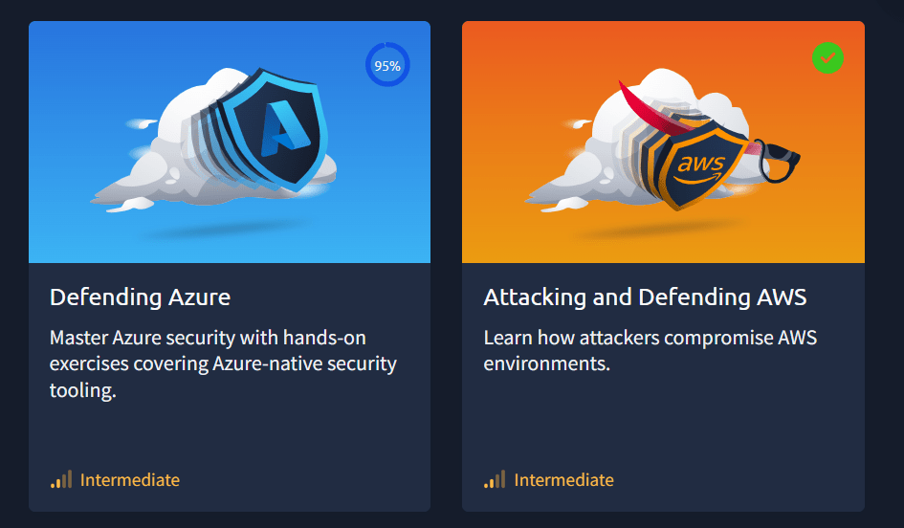Click the 95% progress ring on Defending Azure
Viewport: 904px width, 528px height.
pos(387,64)
